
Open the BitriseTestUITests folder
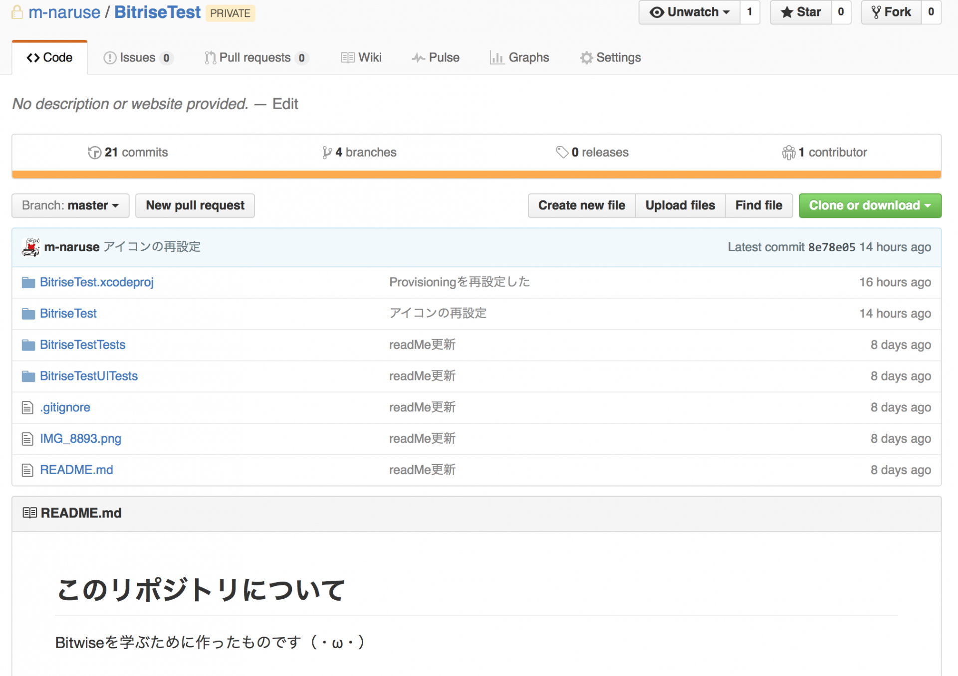coord(89,377)
